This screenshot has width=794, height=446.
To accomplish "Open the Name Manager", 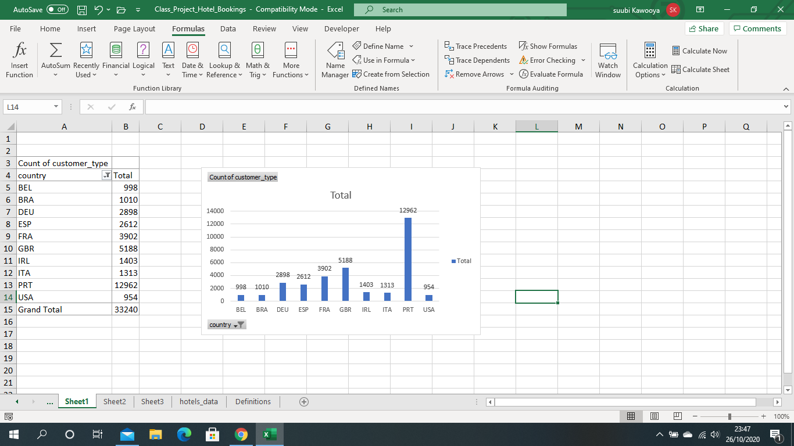I will click(335, 60).
